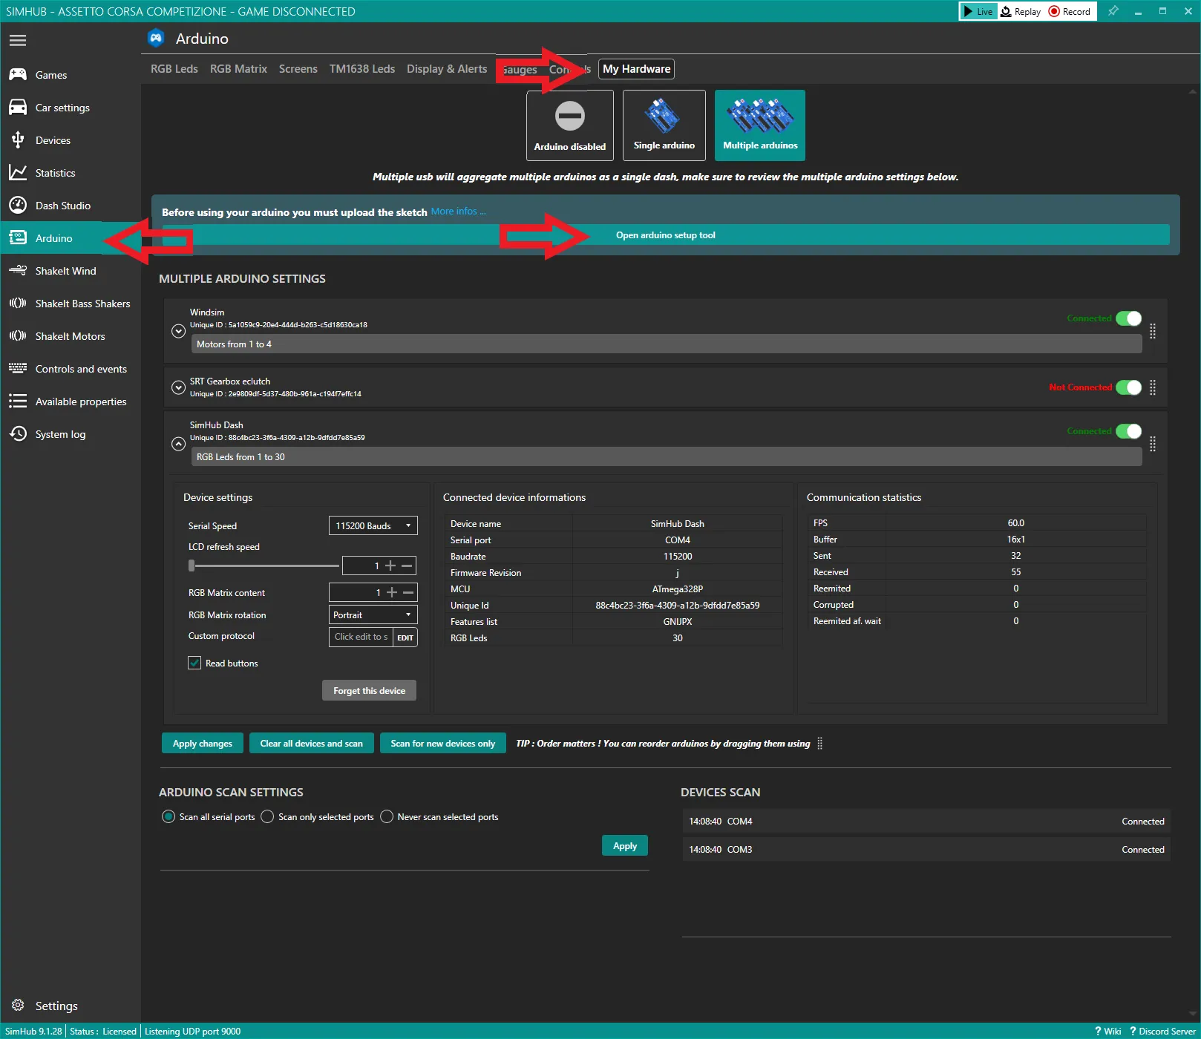Viewport: 1201px width, 1039px height.
Task: Open Dash Studio
Action: [x=63, y=205]
